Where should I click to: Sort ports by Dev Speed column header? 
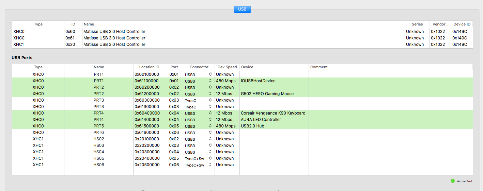pyautogui.click(x=227, y=67)
